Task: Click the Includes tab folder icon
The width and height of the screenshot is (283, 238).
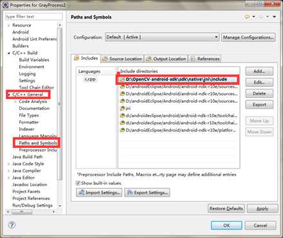Action: pos(77,58)
